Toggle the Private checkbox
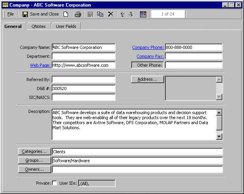 55,183
